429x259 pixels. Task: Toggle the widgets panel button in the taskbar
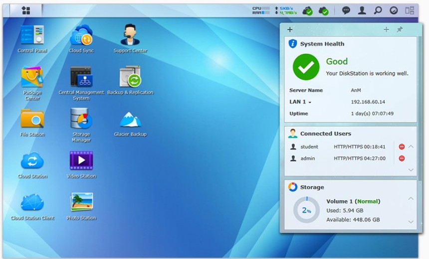point(410,10)
